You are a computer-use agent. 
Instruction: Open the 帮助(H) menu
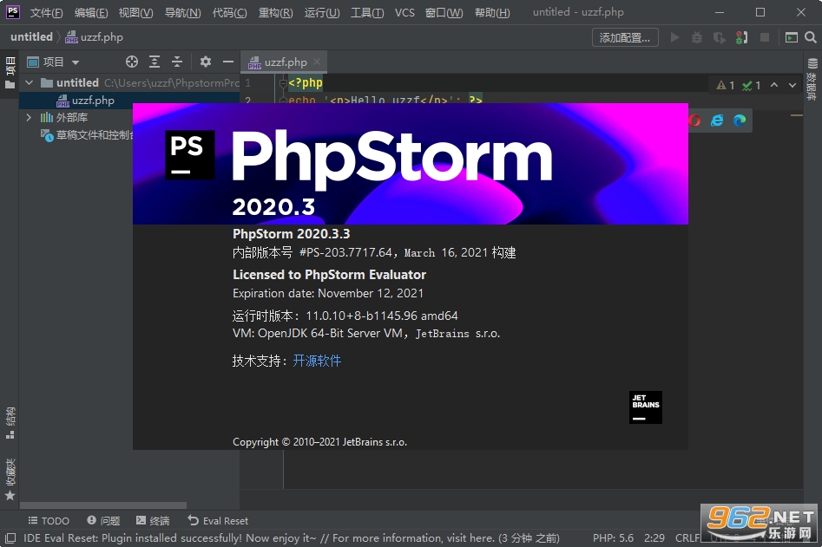492,12
